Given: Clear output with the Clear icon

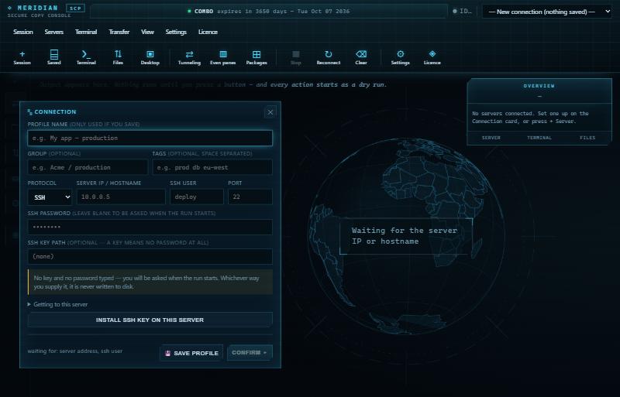Looking at the screenshot, I should pos(361,57).
